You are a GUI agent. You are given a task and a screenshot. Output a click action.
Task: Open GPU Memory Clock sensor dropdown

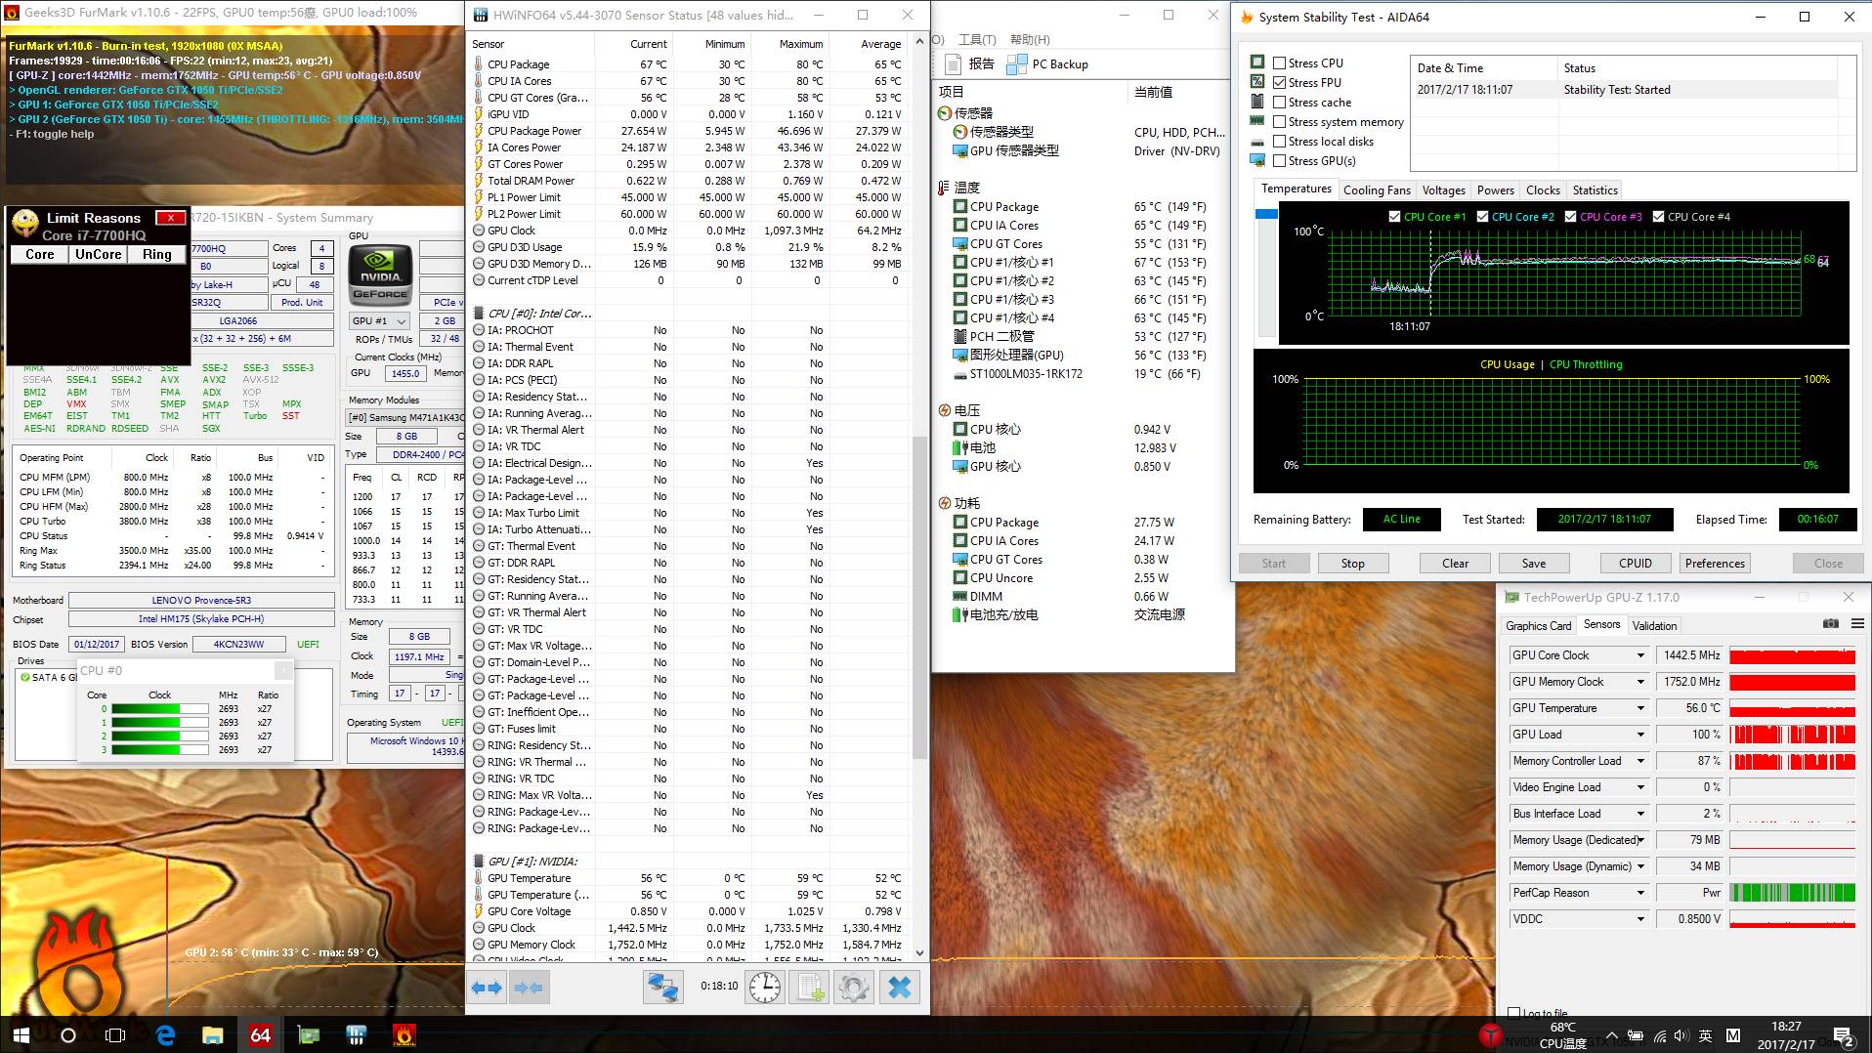point(1640,682)
